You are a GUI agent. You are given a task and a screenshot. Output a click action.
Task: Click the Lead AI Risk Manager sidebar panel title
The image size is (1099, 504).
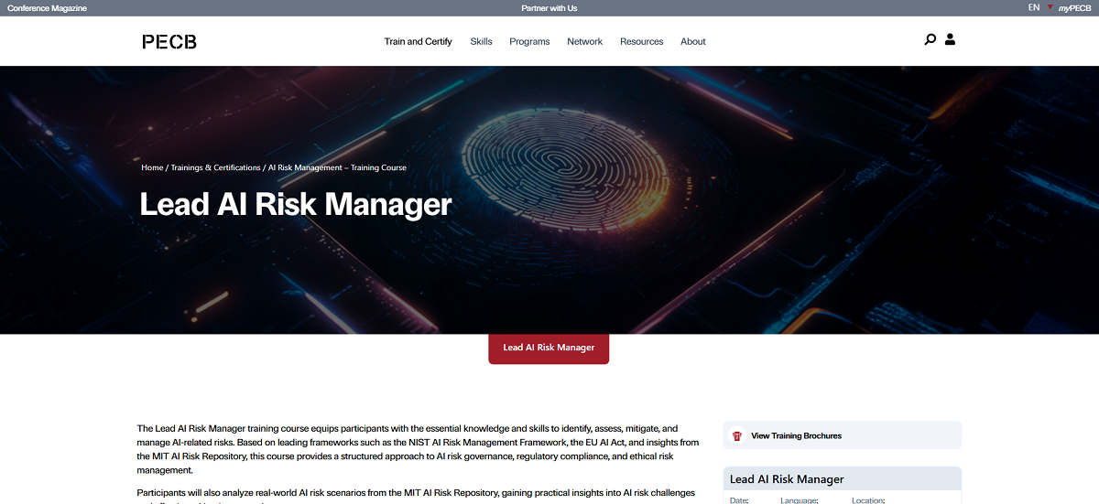pos(787,479)
